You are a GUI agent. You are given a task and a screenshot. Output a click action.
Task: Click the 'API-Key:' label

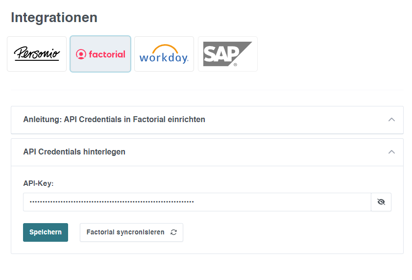tap(38, 183)
